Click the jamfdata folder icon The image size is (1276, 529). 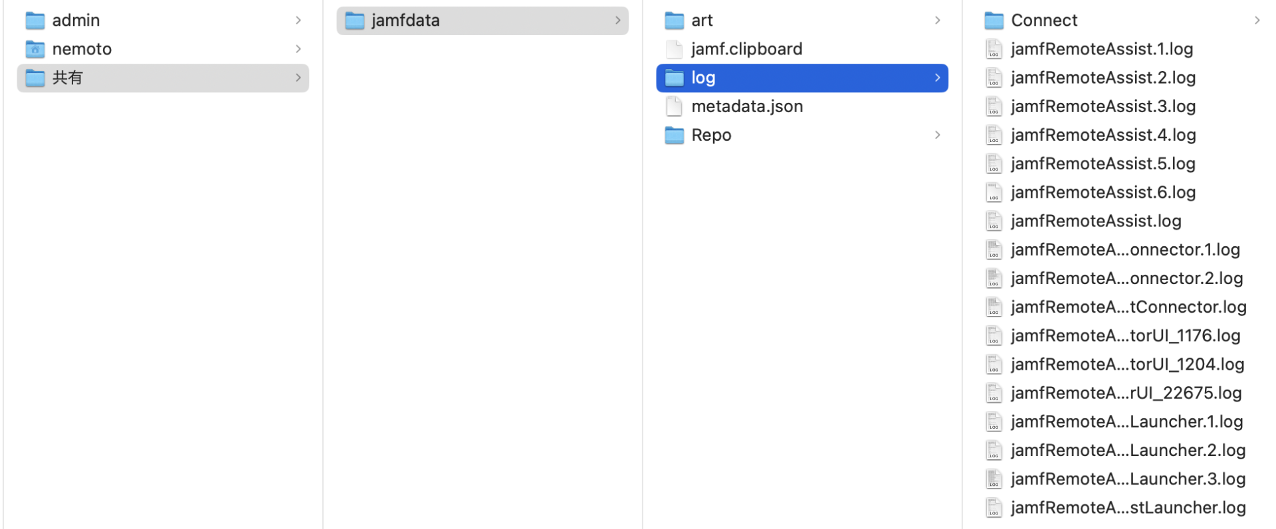pyautogui.click(x=354, y=20)
